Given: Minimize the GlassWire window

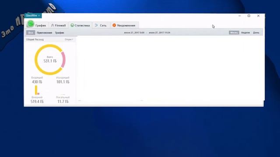Looking at the screenshot, I should (x=240, y=16).
